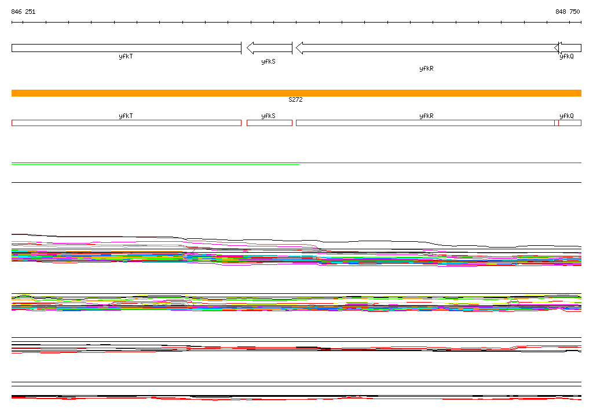Click the orange S272 segment bar

click(296, 93)
